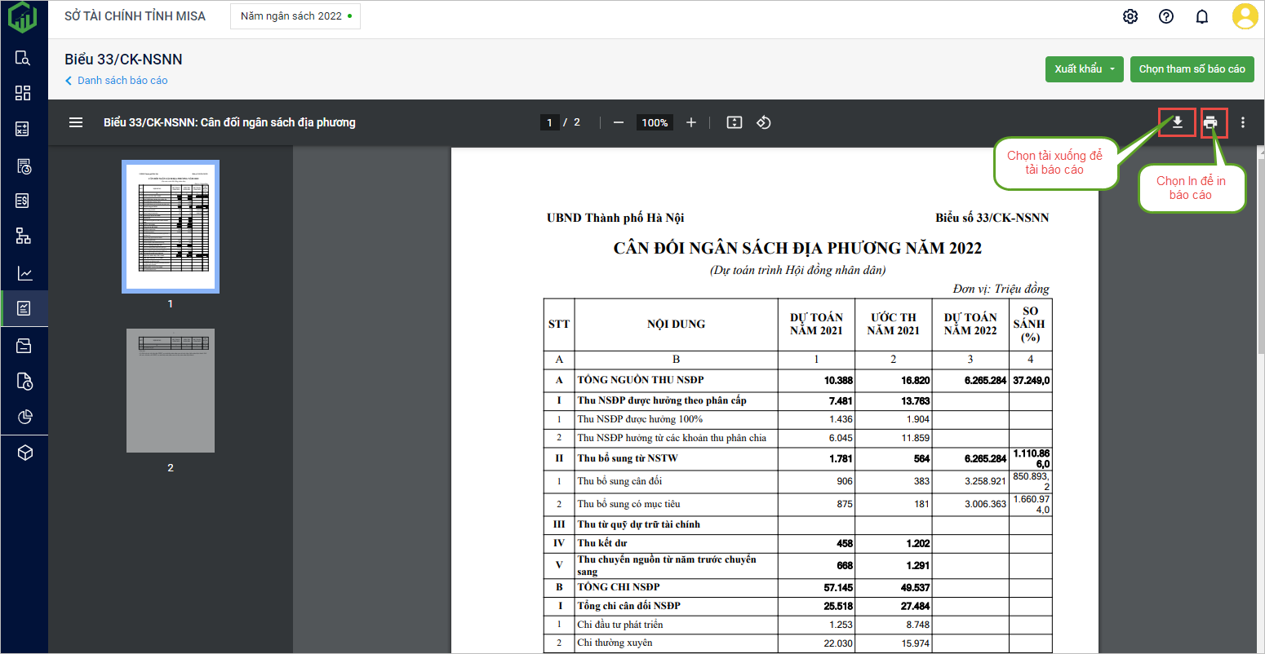1265x654 pixels.
Task: Zoom out the PDF with minus icon
Action: (x=619, y=122)
